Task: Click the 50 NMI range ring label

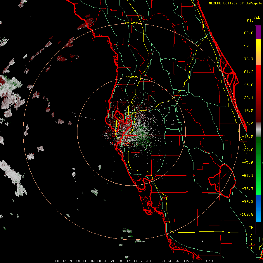Action: click(x=131, y=77)
